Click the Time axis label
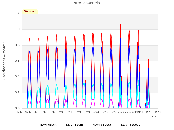174x130 pixels. coord(154,116)
